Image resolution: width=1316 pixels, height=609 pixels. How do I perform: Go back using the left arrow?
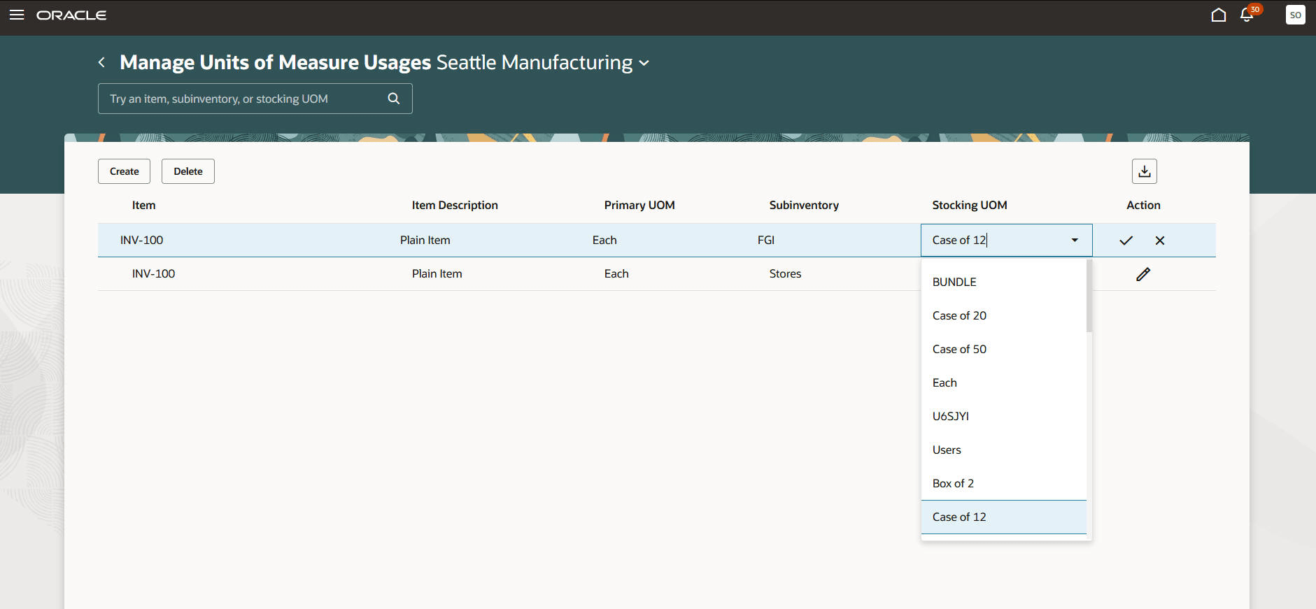[101, 62]
